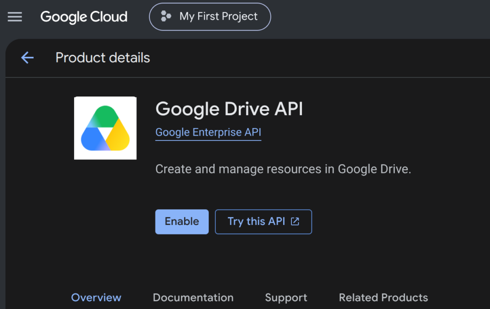Click the Create and manage resources description
The width and height of the screenshot is (490, 309).
coord(283,169)
